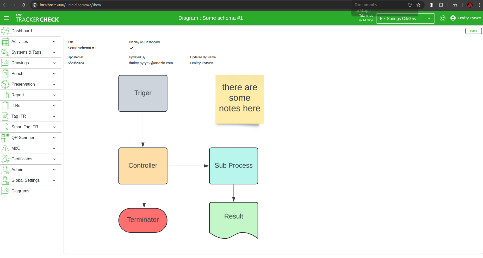Click the Back button
The image size is (483, 258).
(x=473, y=31)
